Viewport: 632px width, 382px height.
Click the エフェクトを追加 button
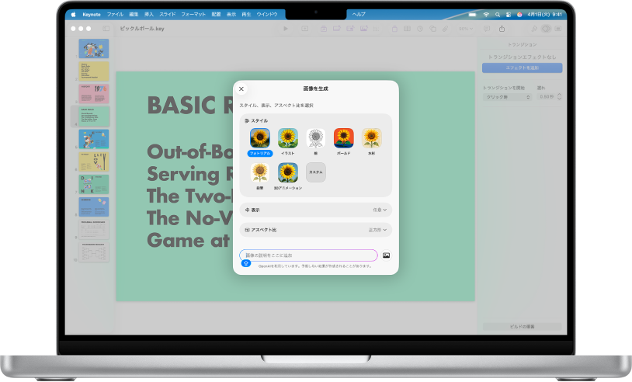pos(521,68)
